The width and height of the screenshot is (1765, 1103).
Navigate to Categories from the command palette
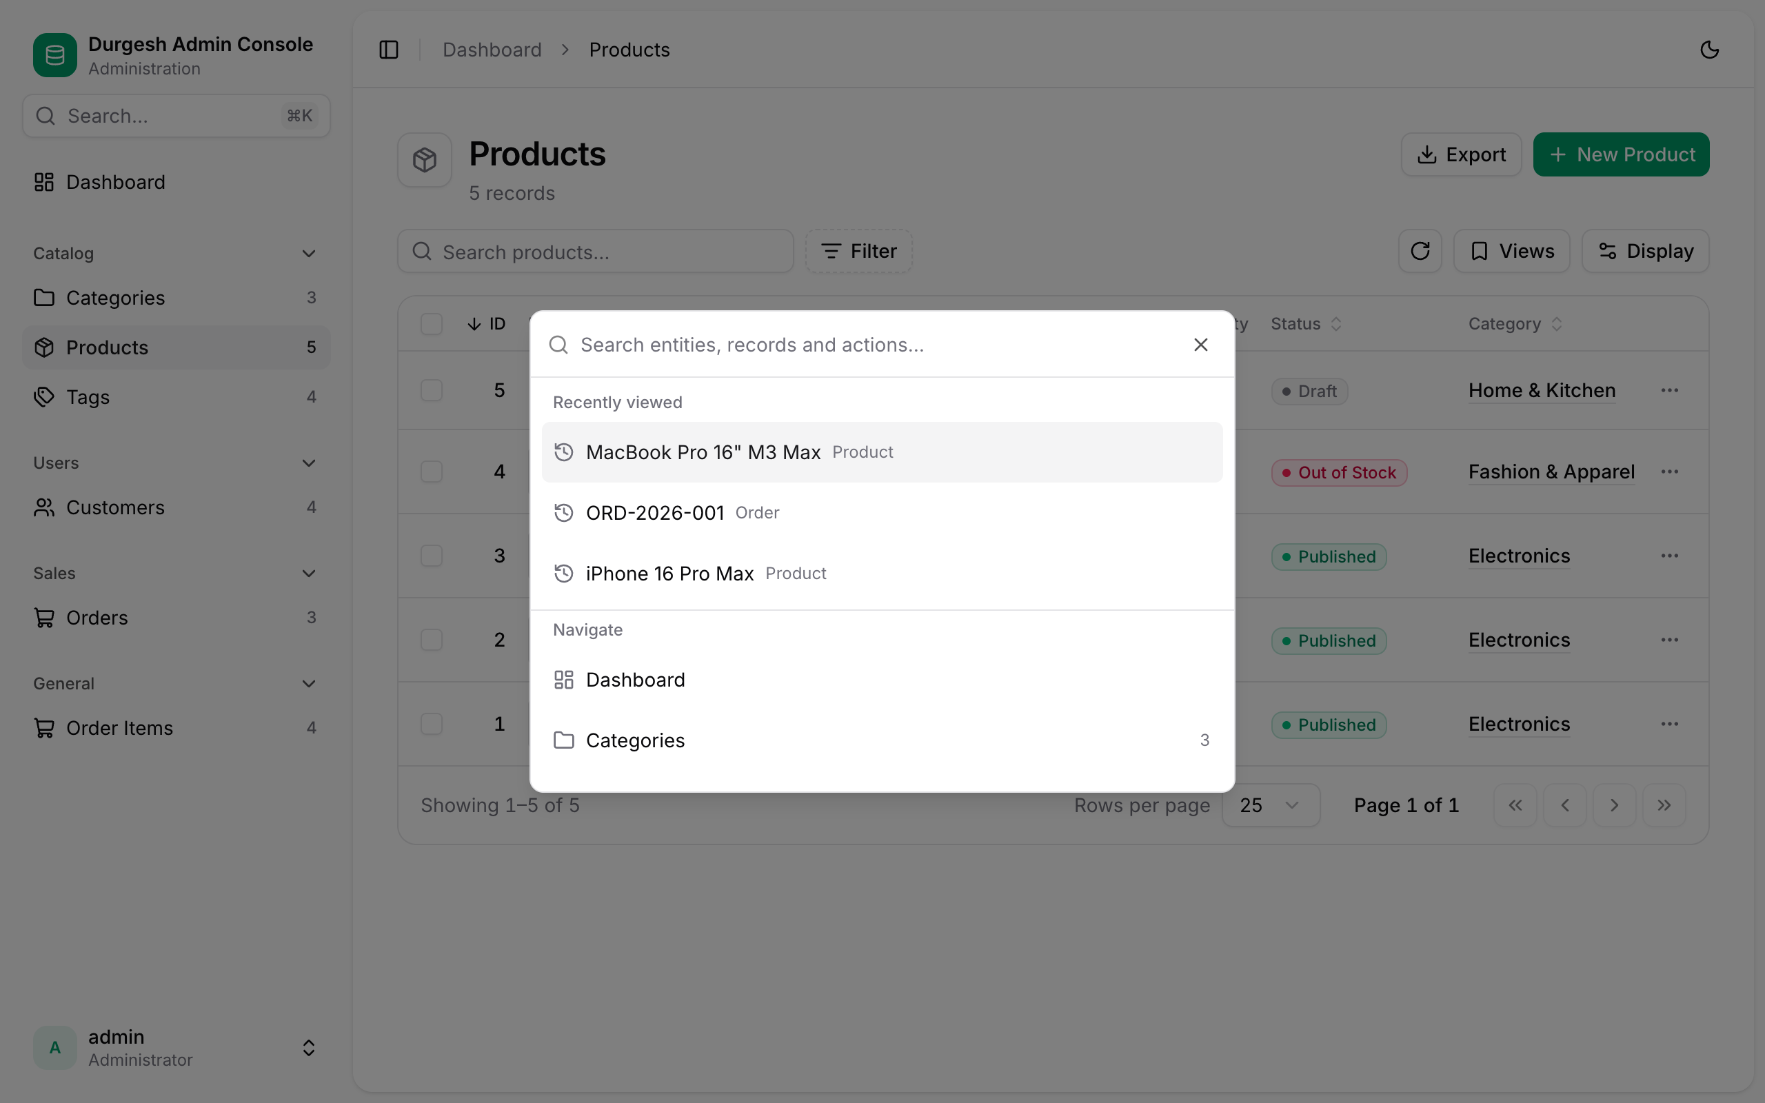click(882, 740)
